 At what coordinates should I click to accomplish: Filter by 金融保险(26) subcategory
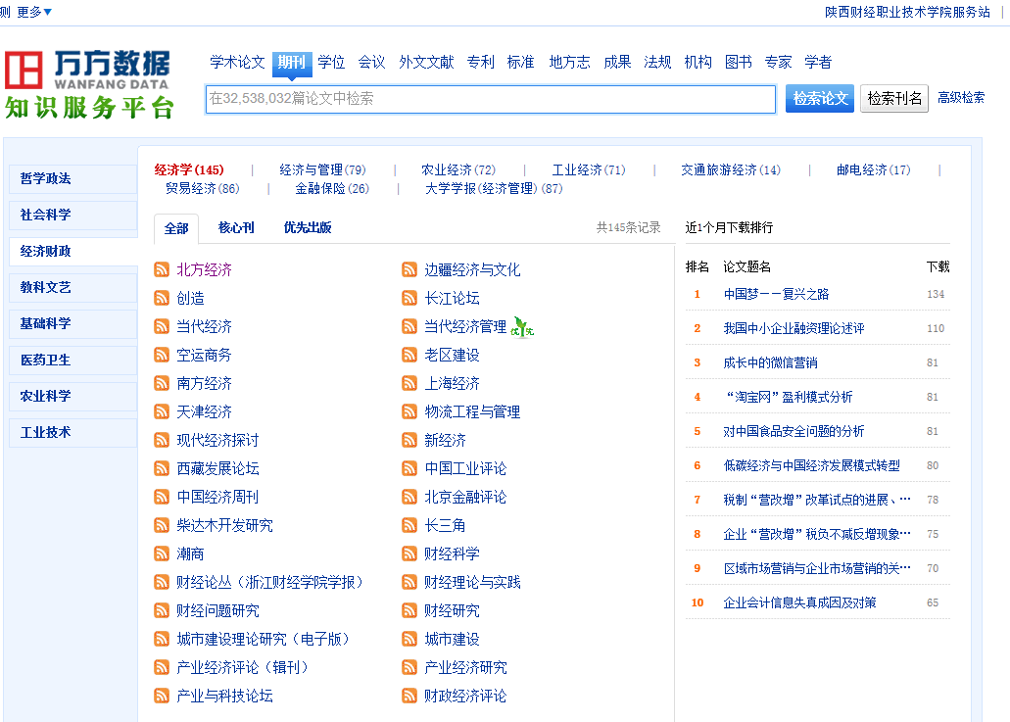tap(331, 188)
